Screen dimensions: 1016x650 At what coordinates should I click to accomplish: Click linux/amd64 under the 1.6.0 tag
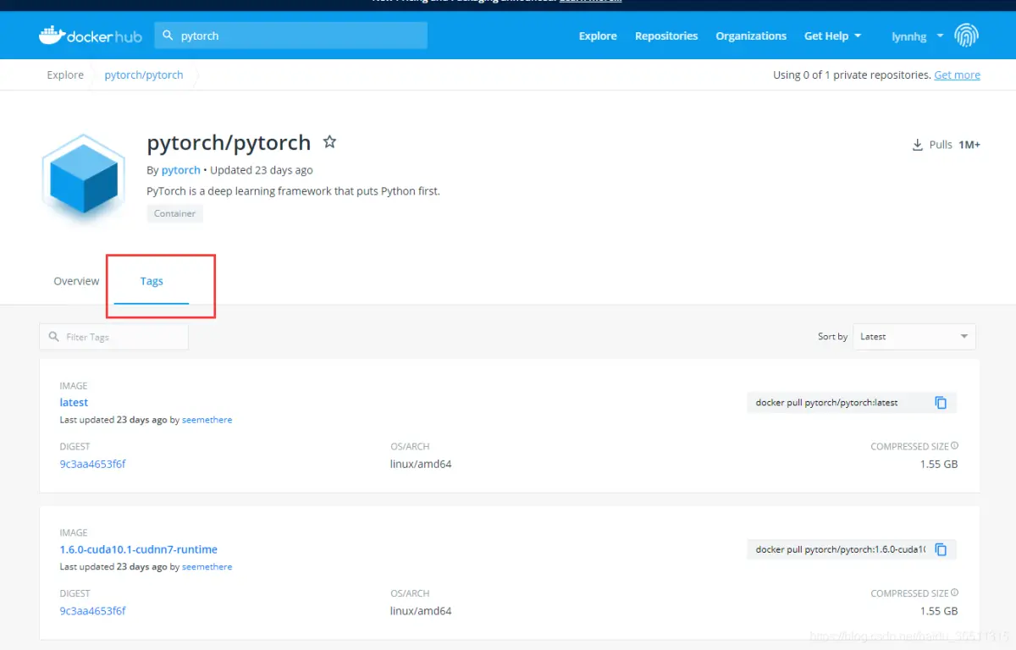coord(421,611)
